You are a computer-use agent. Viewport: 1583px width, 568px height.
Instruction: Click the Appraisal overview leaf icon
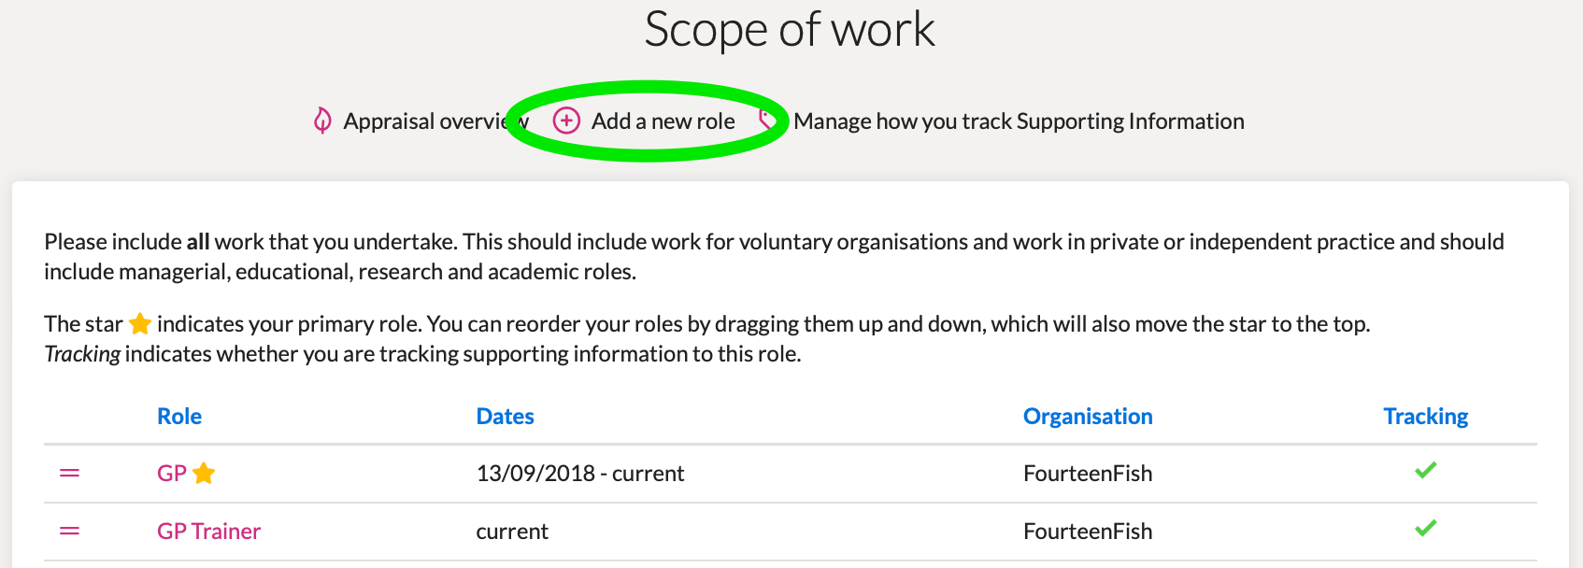[x=322, y=121]
